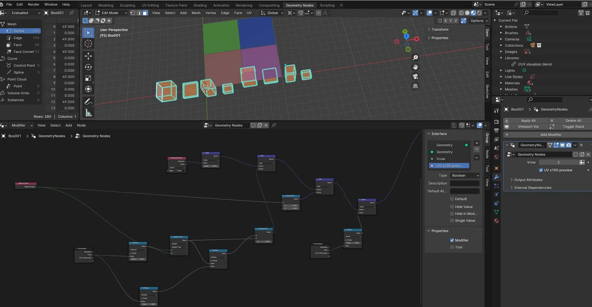Open the Material properties tab icon

[x=496, y=221]
